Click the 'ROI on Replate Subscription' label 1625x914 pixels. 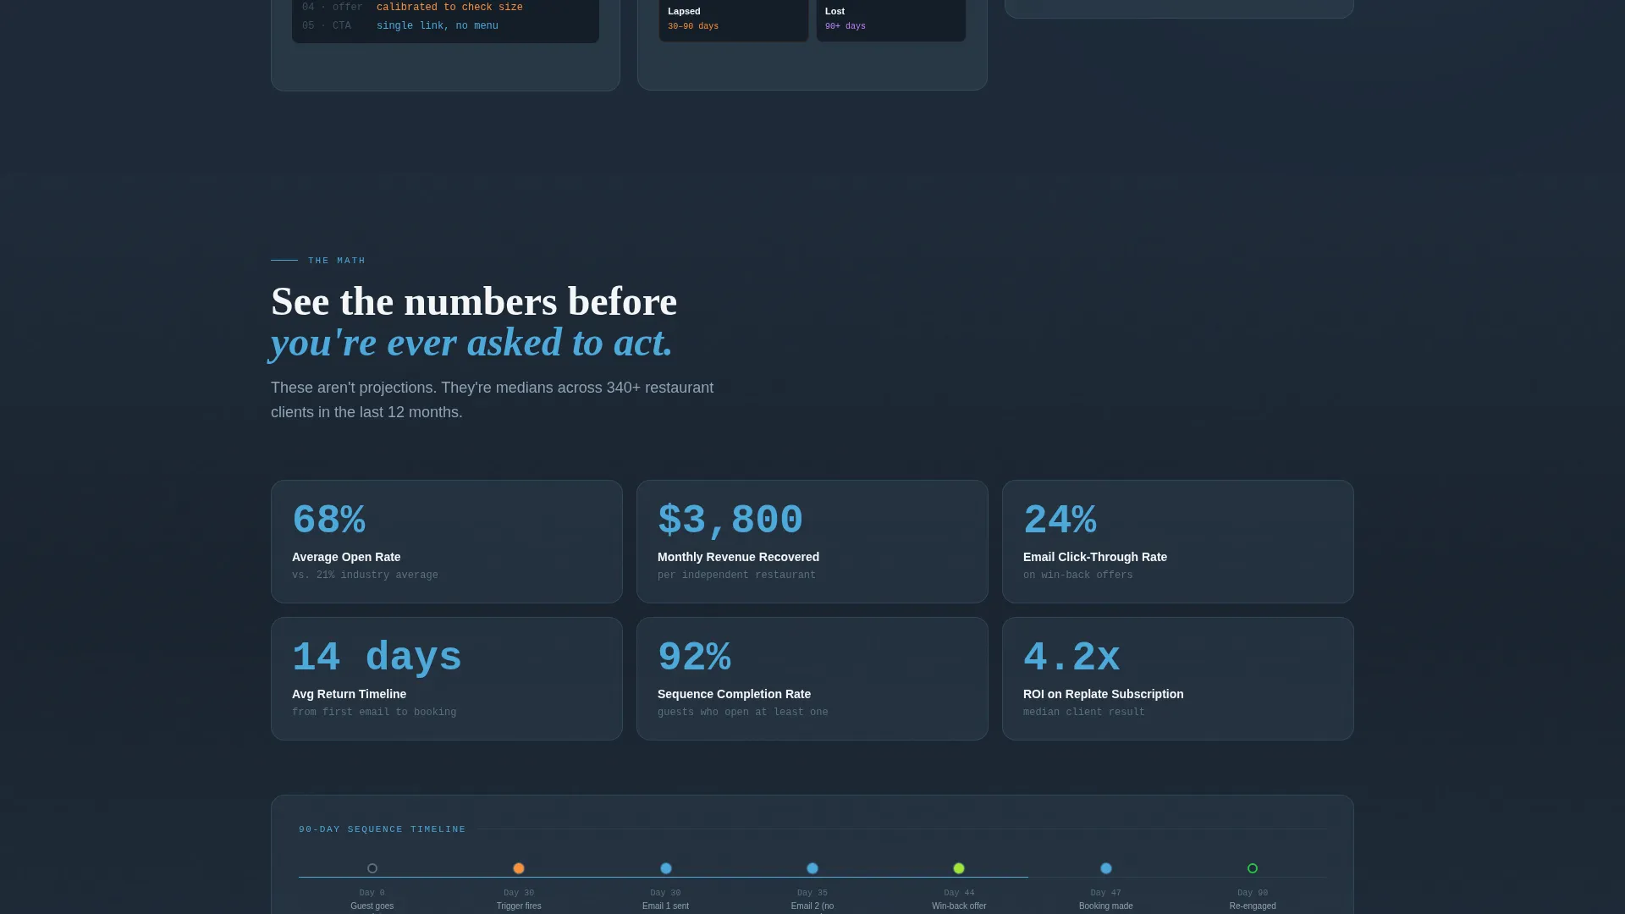click(x=1103, y=694)
